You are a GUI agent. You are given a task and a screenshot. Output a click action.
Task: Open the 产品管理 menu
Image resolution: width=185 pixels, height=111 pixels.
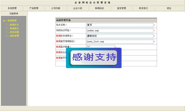34,8
